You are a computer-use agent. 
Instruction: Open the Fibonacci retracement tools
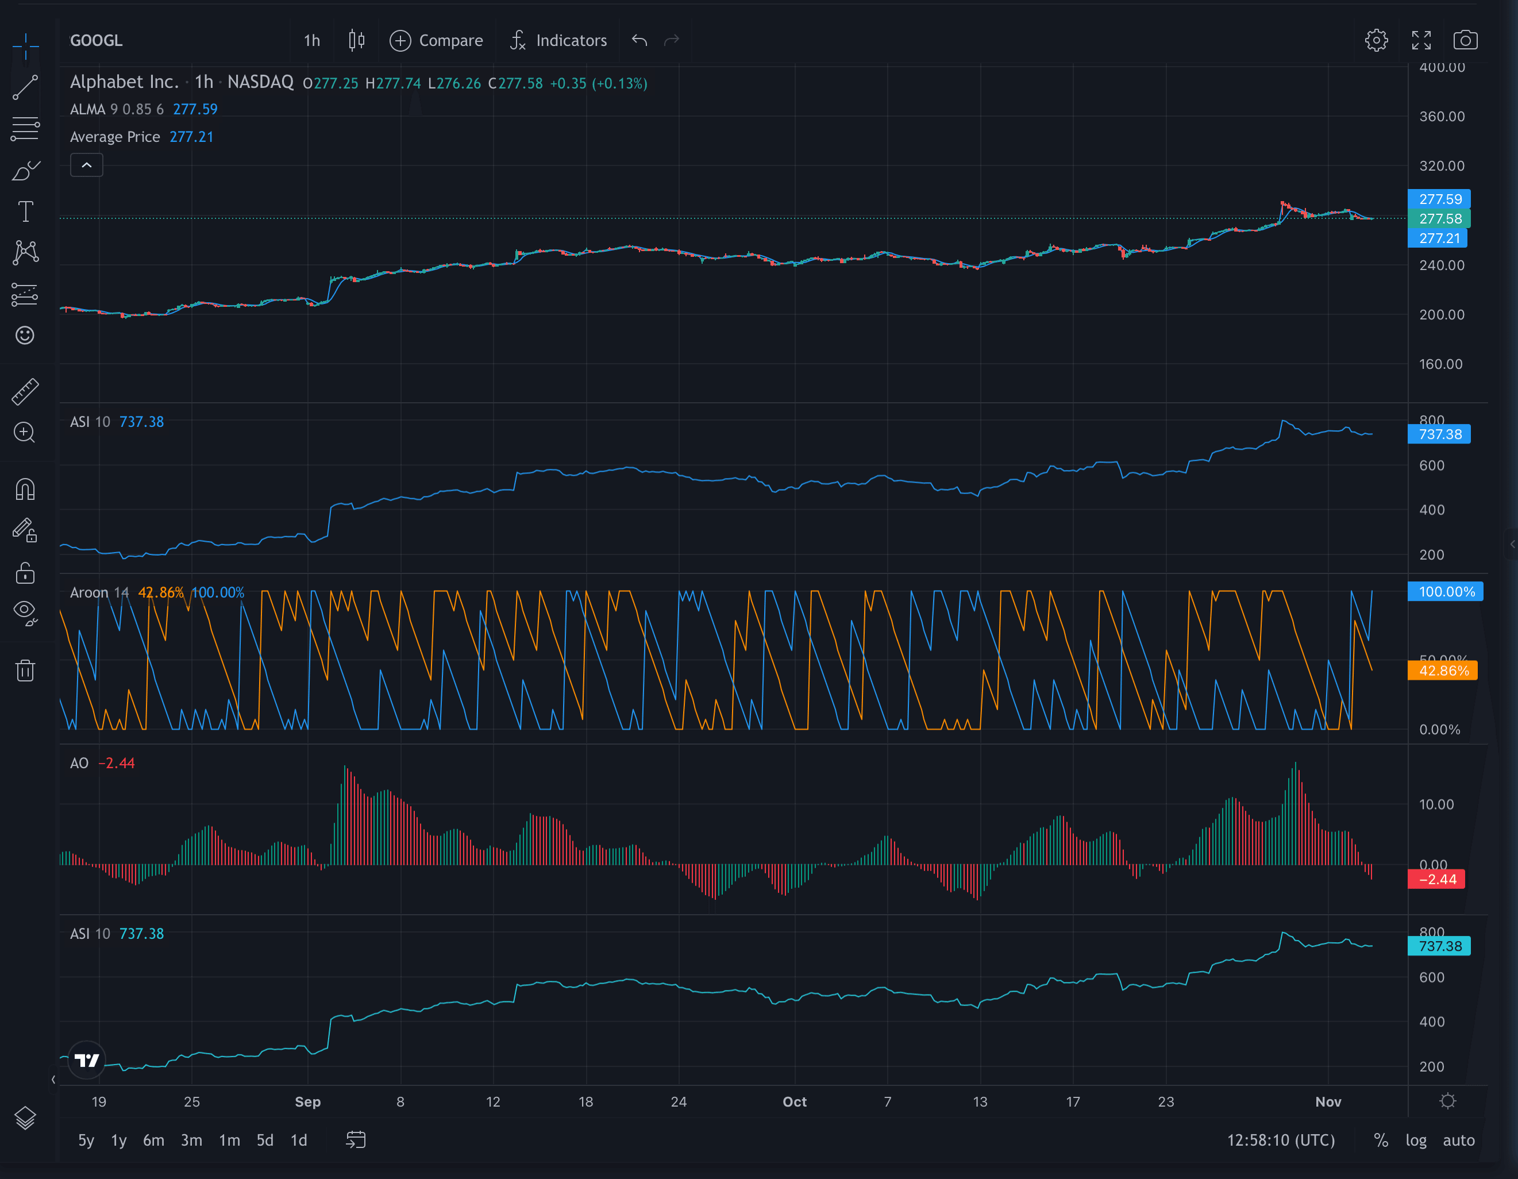click(x=25, y=129)
